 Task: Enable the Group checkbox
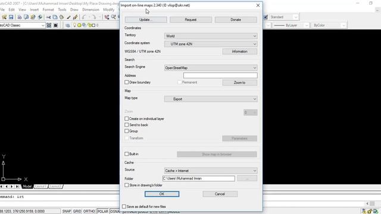127,131
